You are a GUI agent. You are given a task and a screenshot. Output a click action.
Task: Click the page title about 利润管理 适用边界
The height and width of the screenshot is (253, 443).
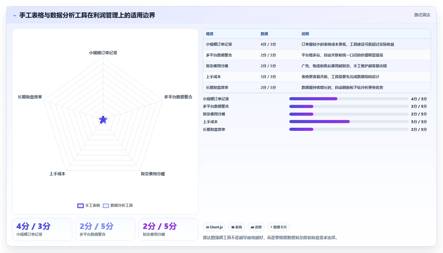click(87, 15)
